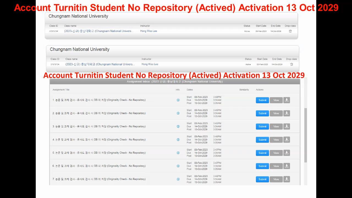Click download icon for assignment 6

click(x=287, y=166)
